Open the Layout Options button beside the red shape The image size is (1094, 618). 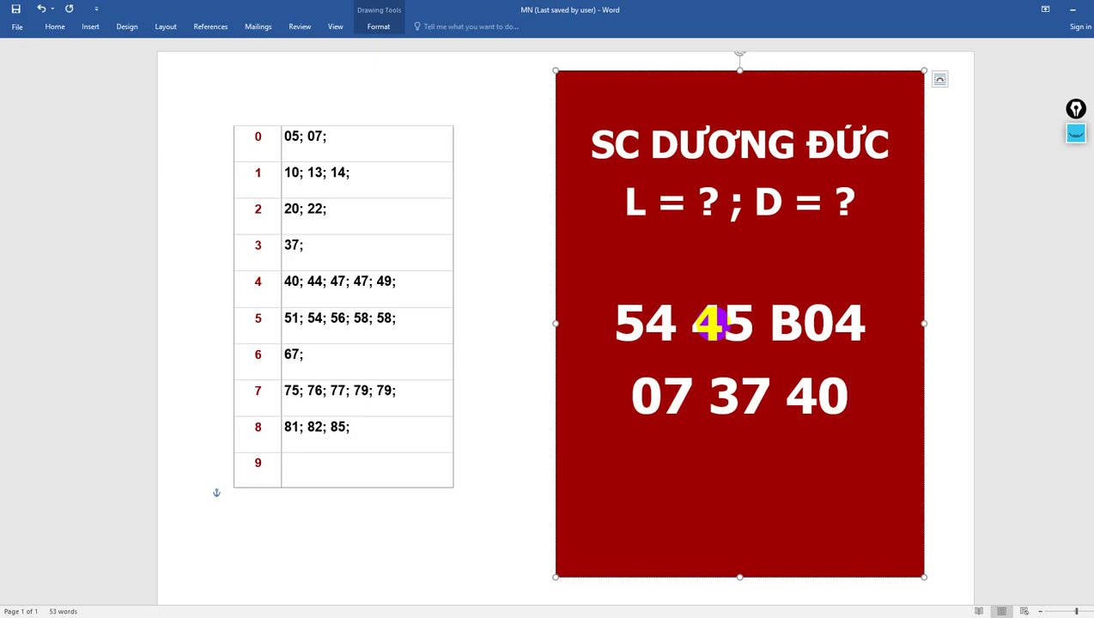[939, 79]
